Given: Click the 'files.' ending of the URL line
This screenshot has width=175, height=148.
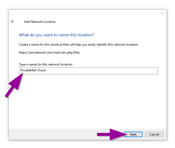Looking at the screenshot, I should (x=77, y=53).
